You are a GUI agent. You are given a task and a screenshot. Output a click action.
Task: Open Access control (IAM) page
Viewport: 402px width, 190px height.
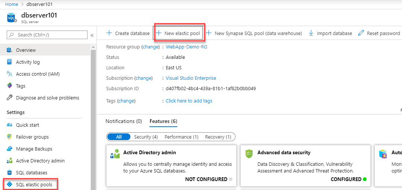(x=38, y=74)
